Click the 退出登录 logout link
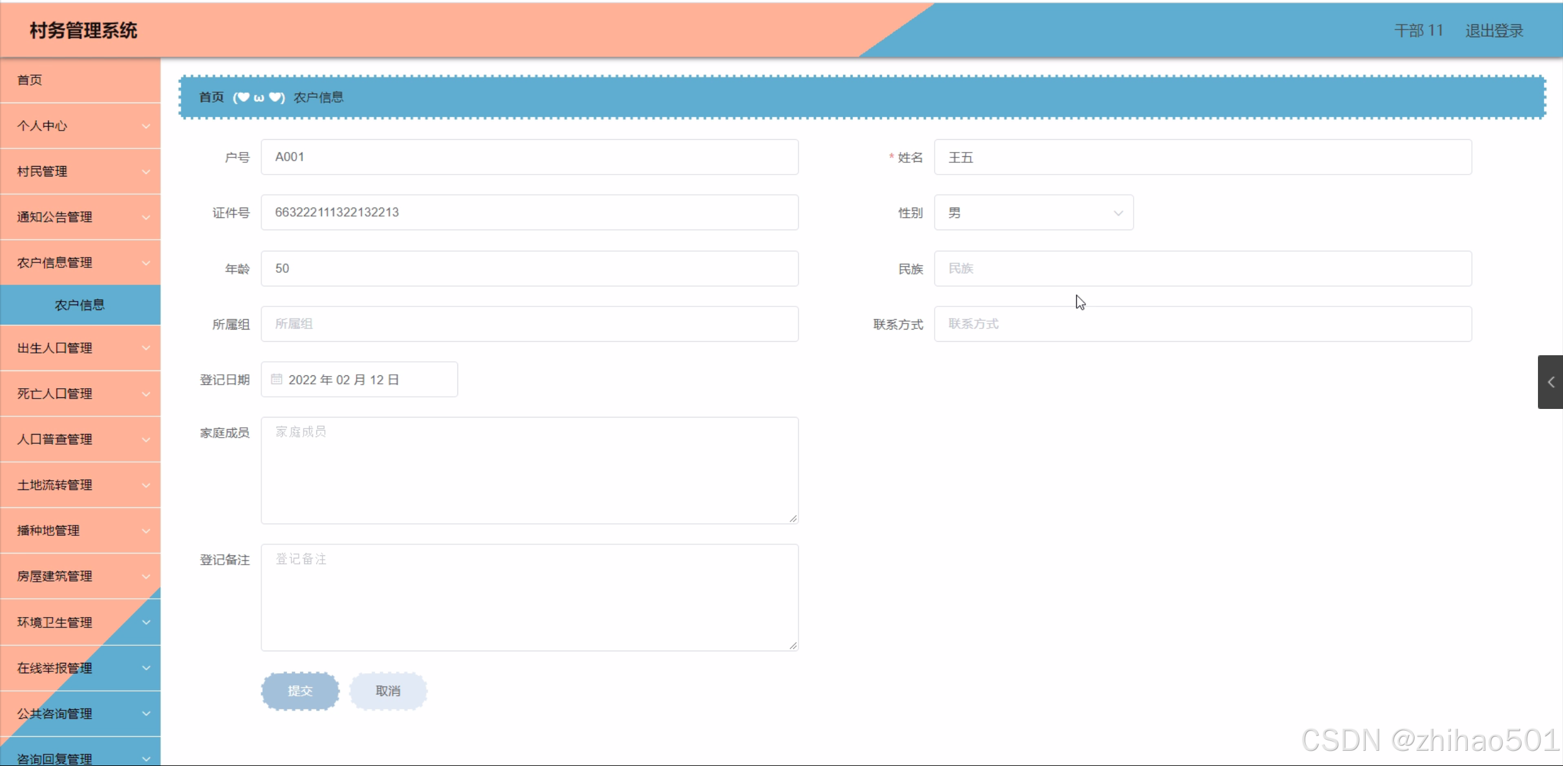 click(1494, 31)
